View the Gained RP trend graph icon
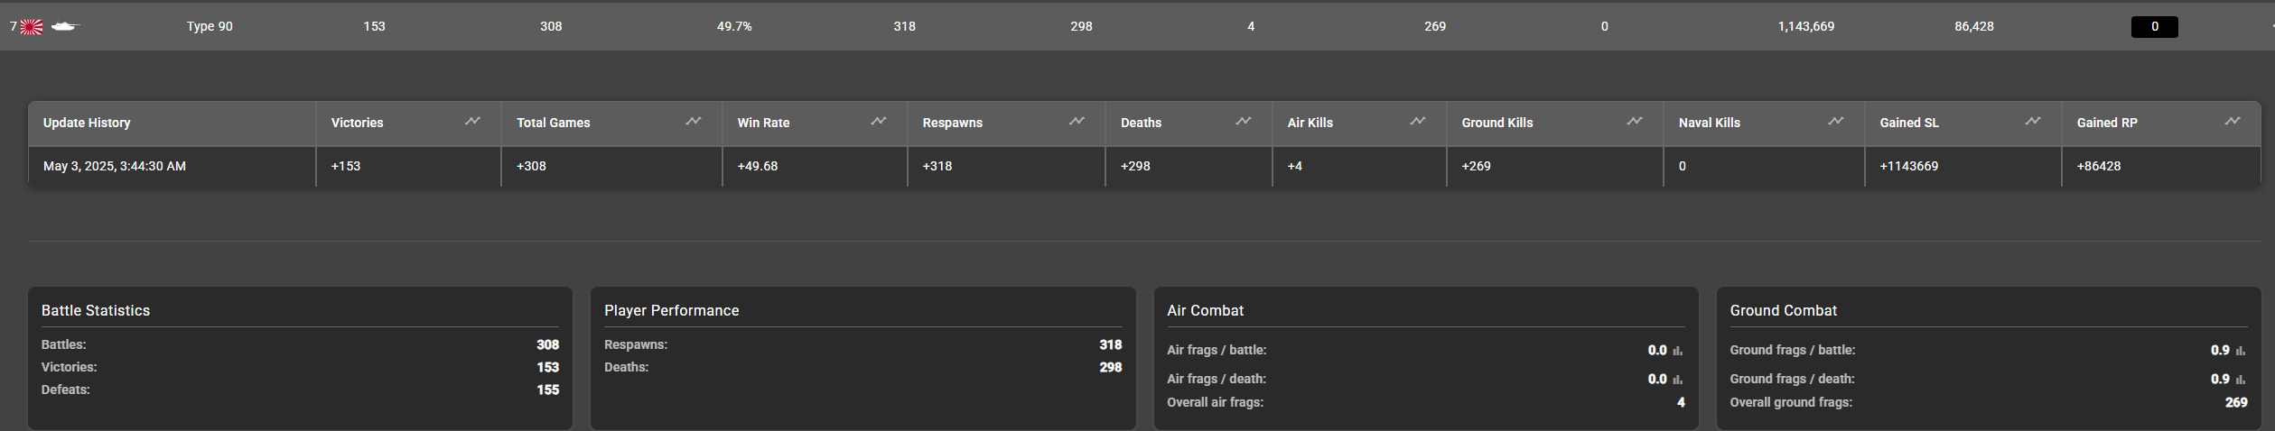This screenshot has width=2275, height=431. (2233, 122)
